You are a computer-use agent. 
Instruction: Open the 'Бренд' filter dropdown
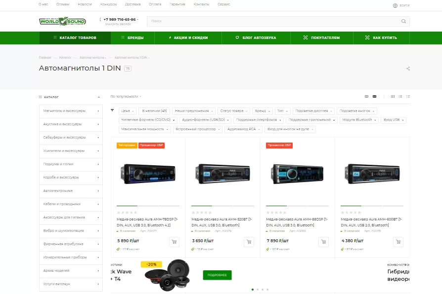coord(263,111)
